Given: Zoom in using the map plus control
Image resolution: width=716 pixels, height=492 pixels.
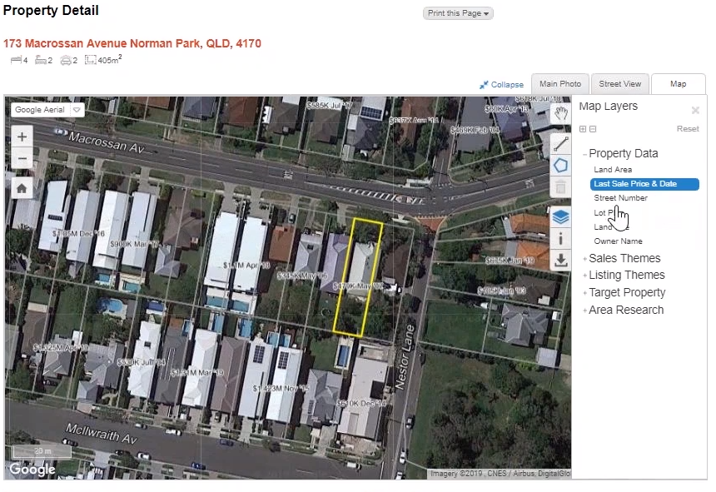Looking at the screenshot, I should point(21,136).
